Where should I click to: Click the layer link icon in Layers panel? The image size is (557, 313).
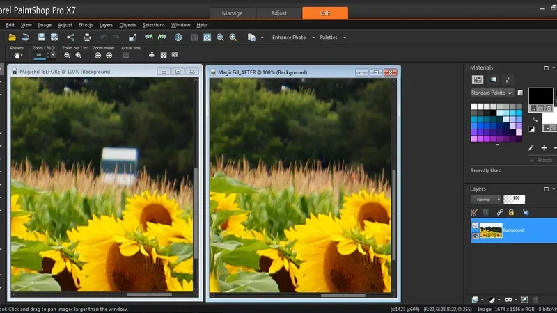coord(499,212)
